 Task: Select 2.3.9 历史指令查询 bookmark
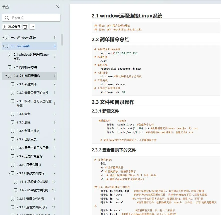(x=30, y=156)
